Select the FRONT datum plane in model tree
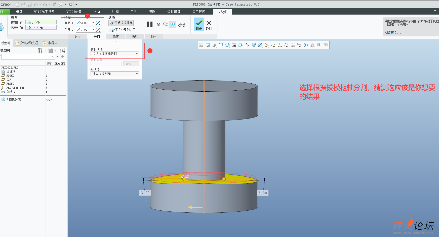The image size is (439, 237). point(10,84)
